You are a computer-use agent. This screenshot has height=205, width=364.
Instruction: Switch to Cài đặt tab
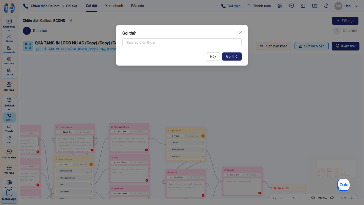pos(92,6)
